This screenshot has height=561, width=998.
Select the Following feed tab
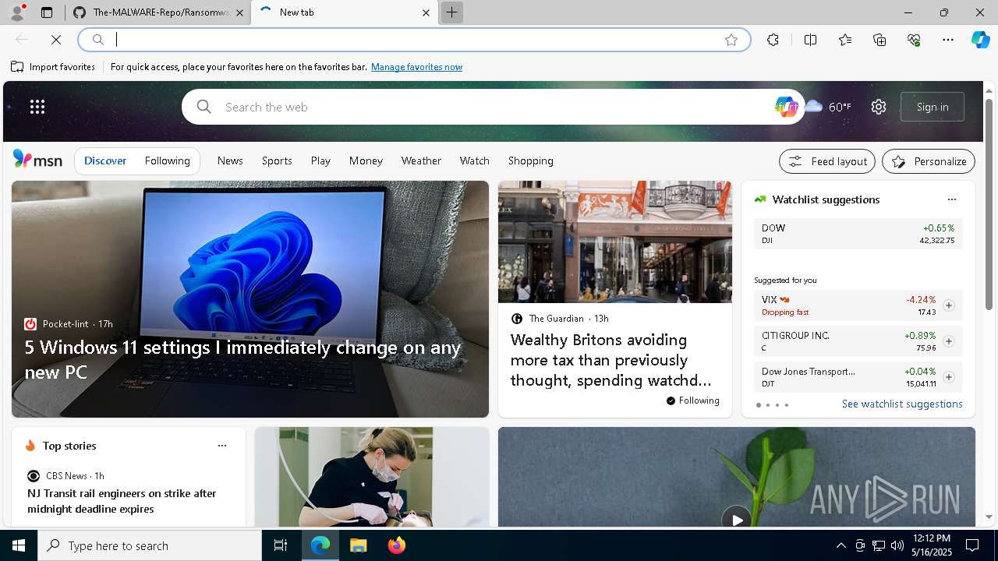point(167,161)
